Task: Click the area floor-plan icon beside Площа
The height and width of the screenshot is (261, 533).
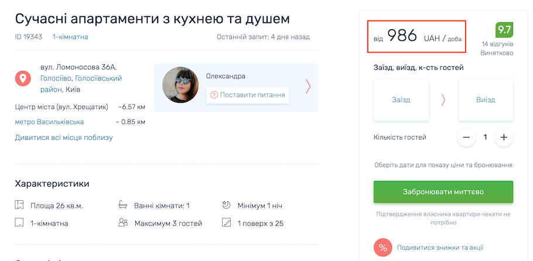Action: 19,205
